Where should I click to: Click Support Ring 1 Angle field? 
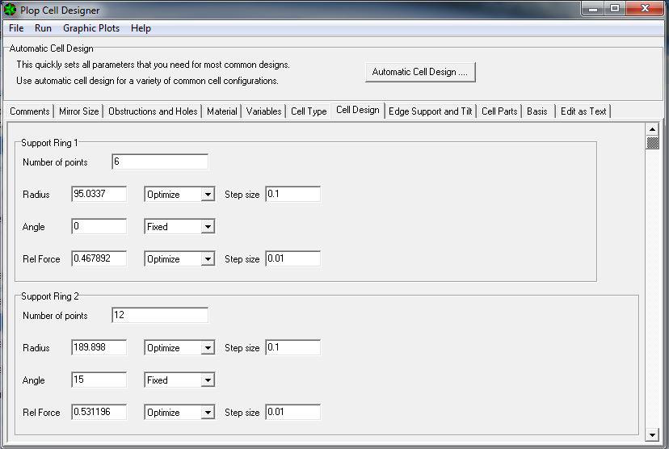99,226
